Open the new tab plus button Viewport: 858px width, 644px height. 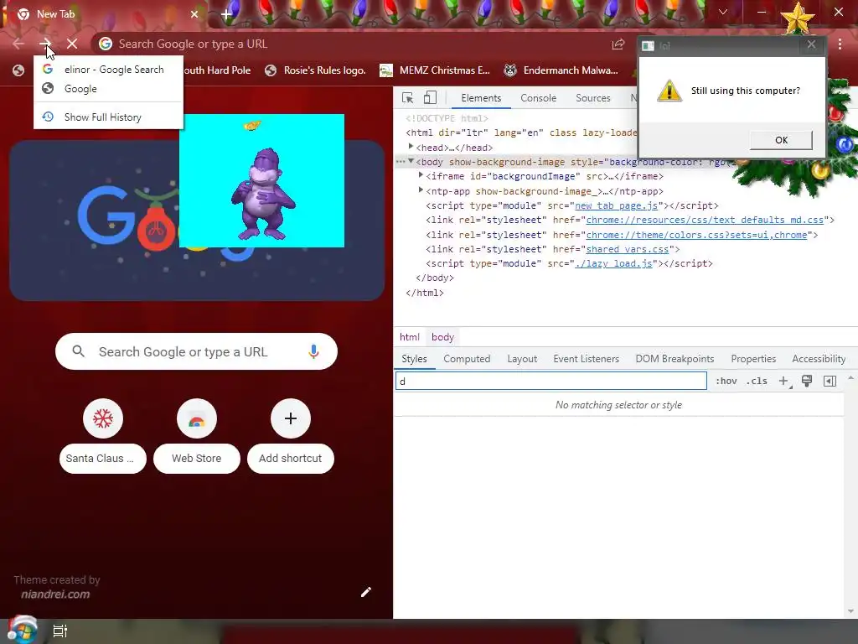[226, 14]
